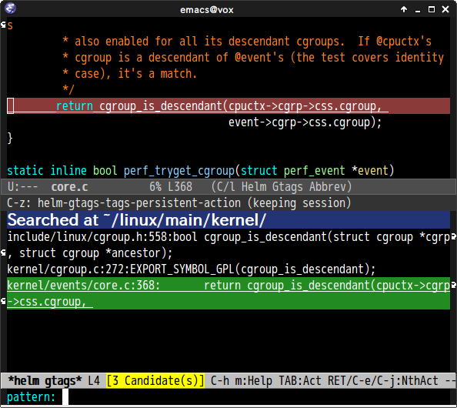Viewport: 457px width, 408px height.
Task: Click 'TAB:Act' in helm mode line
Action: 300,381
